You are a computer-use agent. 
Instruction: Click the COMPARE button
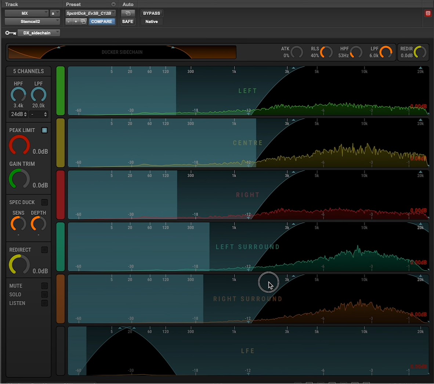(x=101, y=22)
